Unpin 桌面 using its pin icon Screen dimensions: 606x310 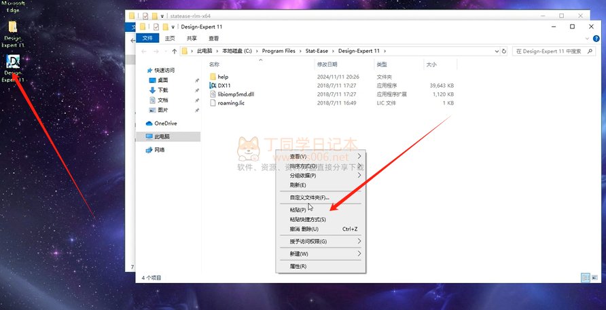(x=197, y=80)
